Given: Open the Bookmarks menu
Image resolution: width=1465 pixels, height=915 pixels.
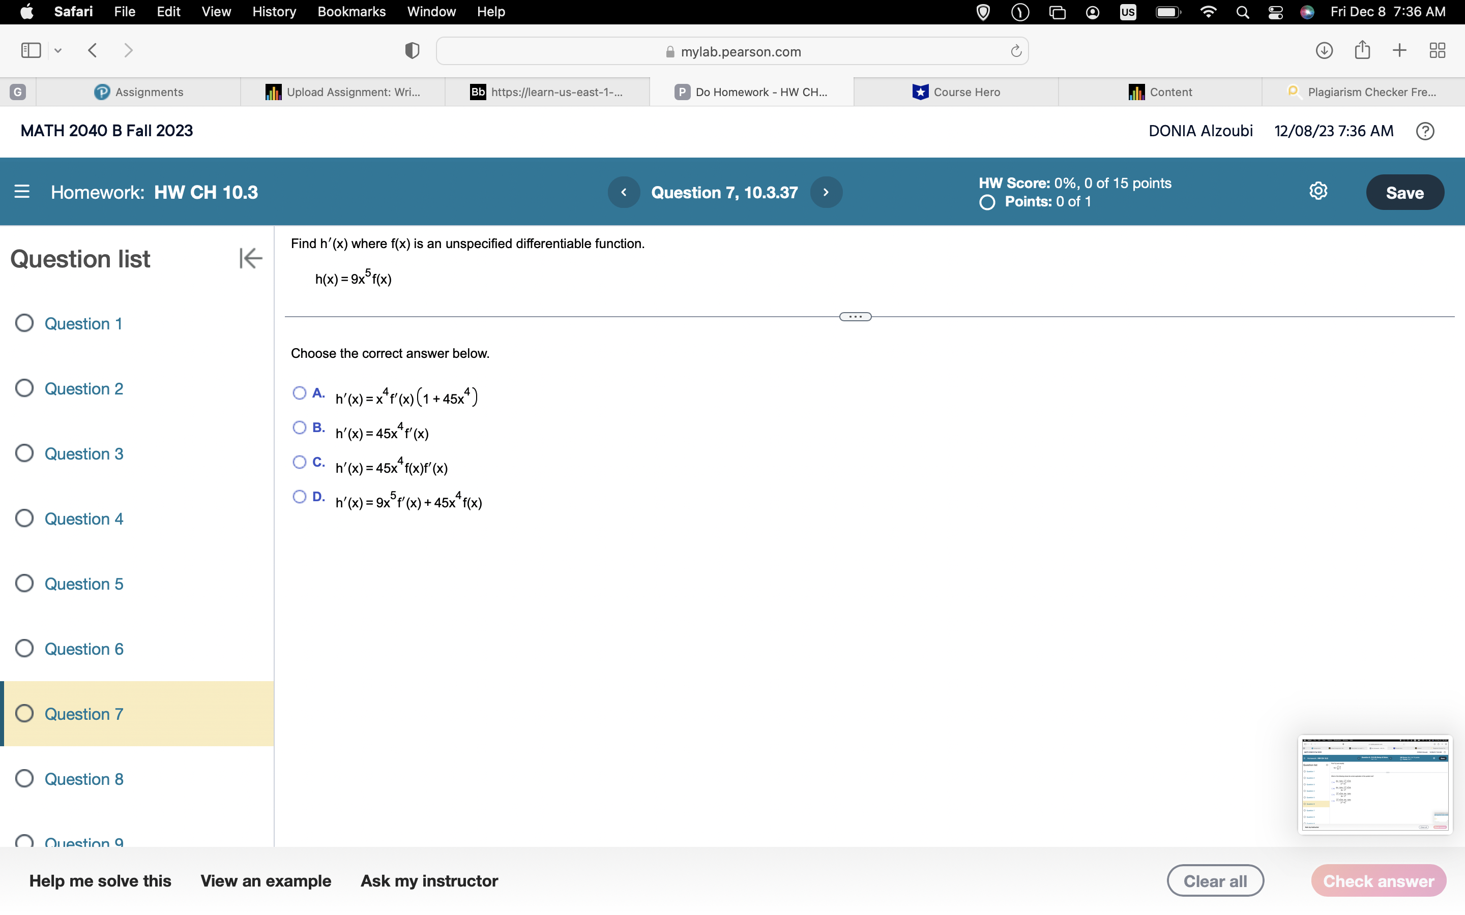Looking at the screenshot, I should point(351,12).
